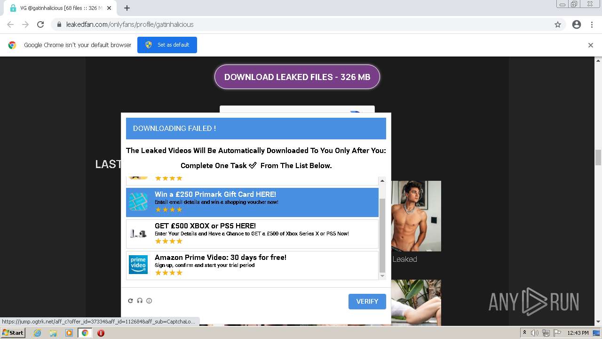602x339 pixels.
Task: Open the Windows Start menu
Action: 13,333
